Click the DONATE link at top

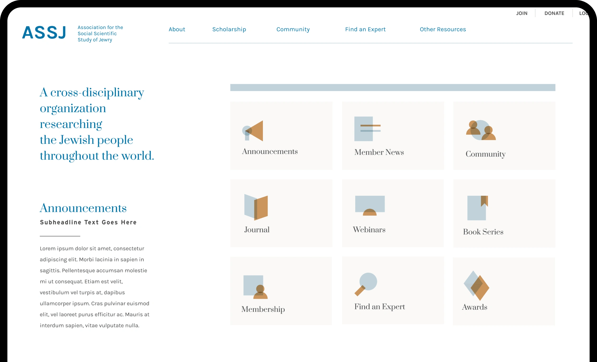[554, 13]
